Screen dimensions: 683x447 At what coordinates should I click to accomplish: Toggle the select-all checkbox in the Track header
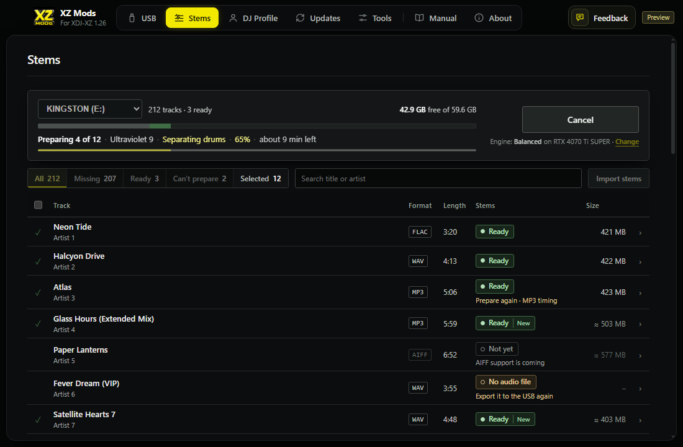pos(38,205)
